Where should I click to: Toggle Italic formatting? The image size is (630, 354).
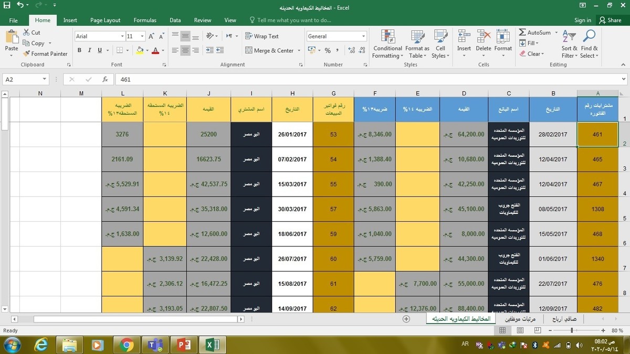[90, 50]
